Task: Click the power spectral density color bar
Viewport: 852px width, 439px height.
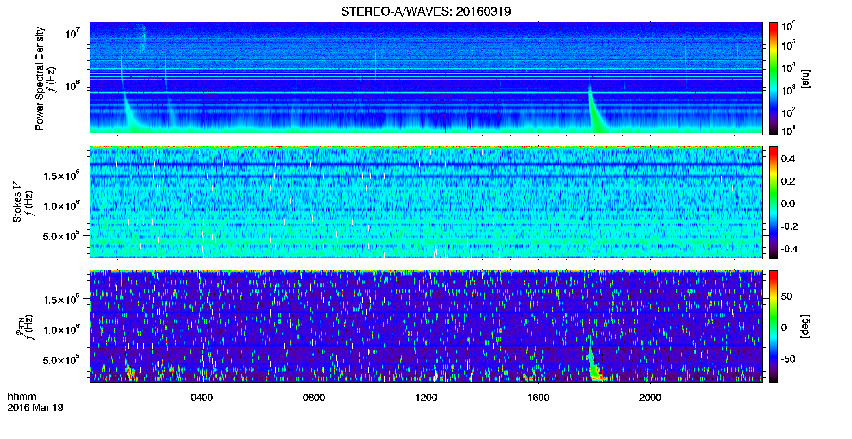Action: 773,78
